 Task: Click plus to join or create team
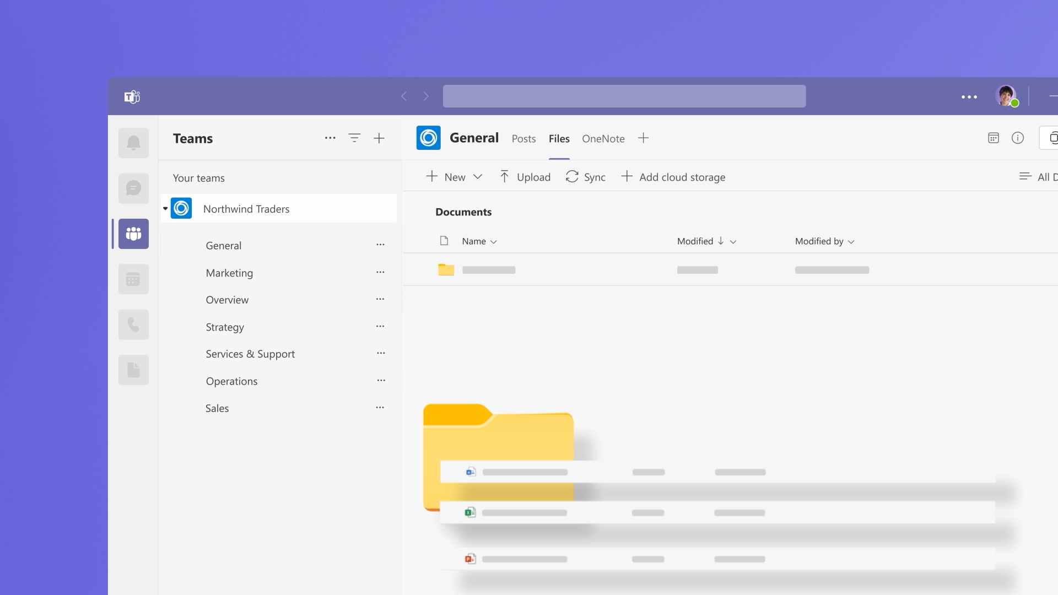click(379, 138)
